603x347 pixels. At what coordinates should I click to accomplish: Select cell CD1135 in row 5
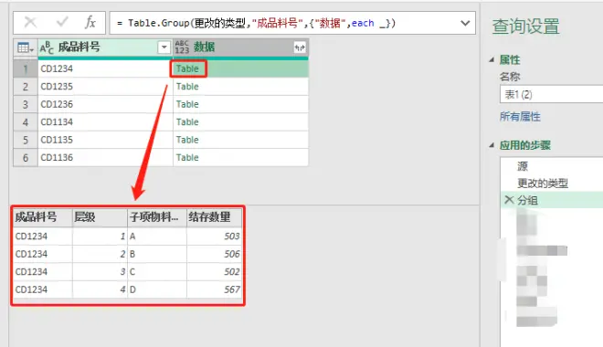point(105,140)
